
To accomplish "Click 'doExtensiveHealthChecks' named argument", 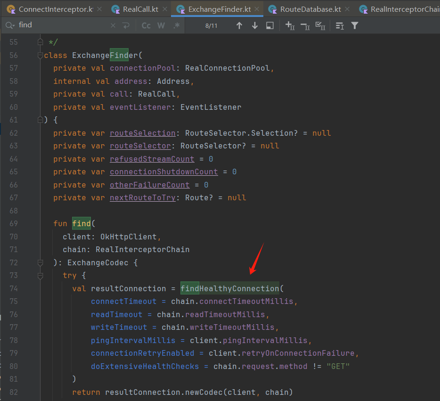I will tap(145, 366).
